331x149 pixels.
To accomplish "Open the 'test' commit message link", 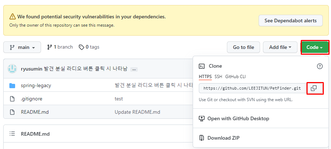I will (118, 99).
